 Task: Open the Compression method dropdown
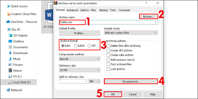coord(79,59)
